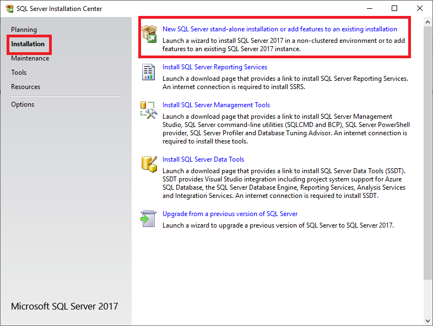
Task: Start Upgrade from a previous version link
Action: point(230,214)
